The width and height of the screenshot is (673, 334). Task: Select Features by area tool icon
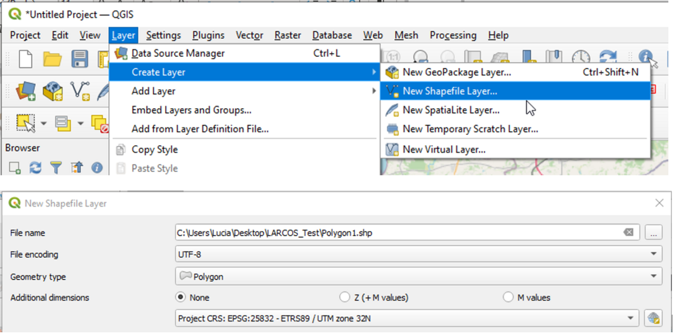pos(26,124)
